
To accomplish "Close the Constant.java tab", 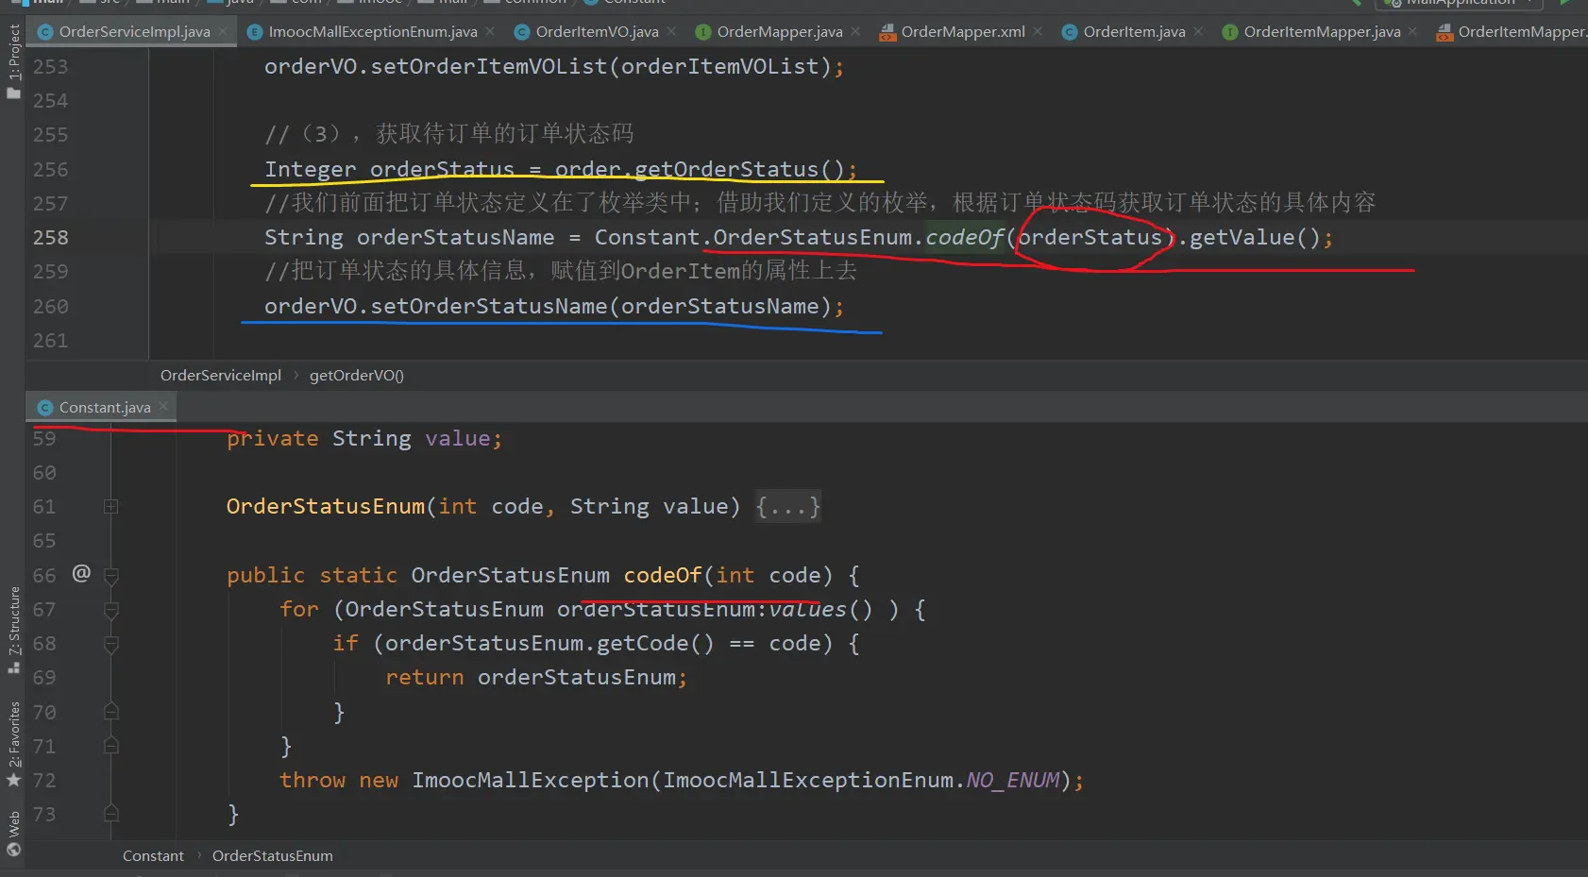I will click(163, 407).
